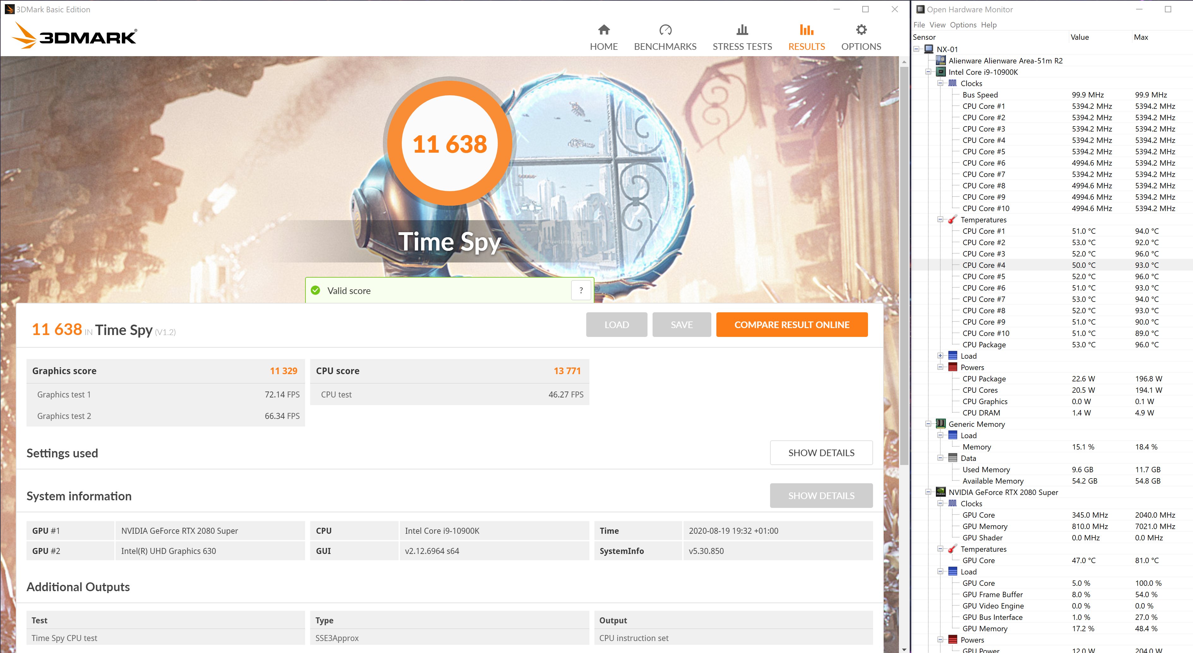Viewport: 1193px width, 653px height.
Task: Click the GPU Clocks waveform icon
Action: tap(952, 503)
